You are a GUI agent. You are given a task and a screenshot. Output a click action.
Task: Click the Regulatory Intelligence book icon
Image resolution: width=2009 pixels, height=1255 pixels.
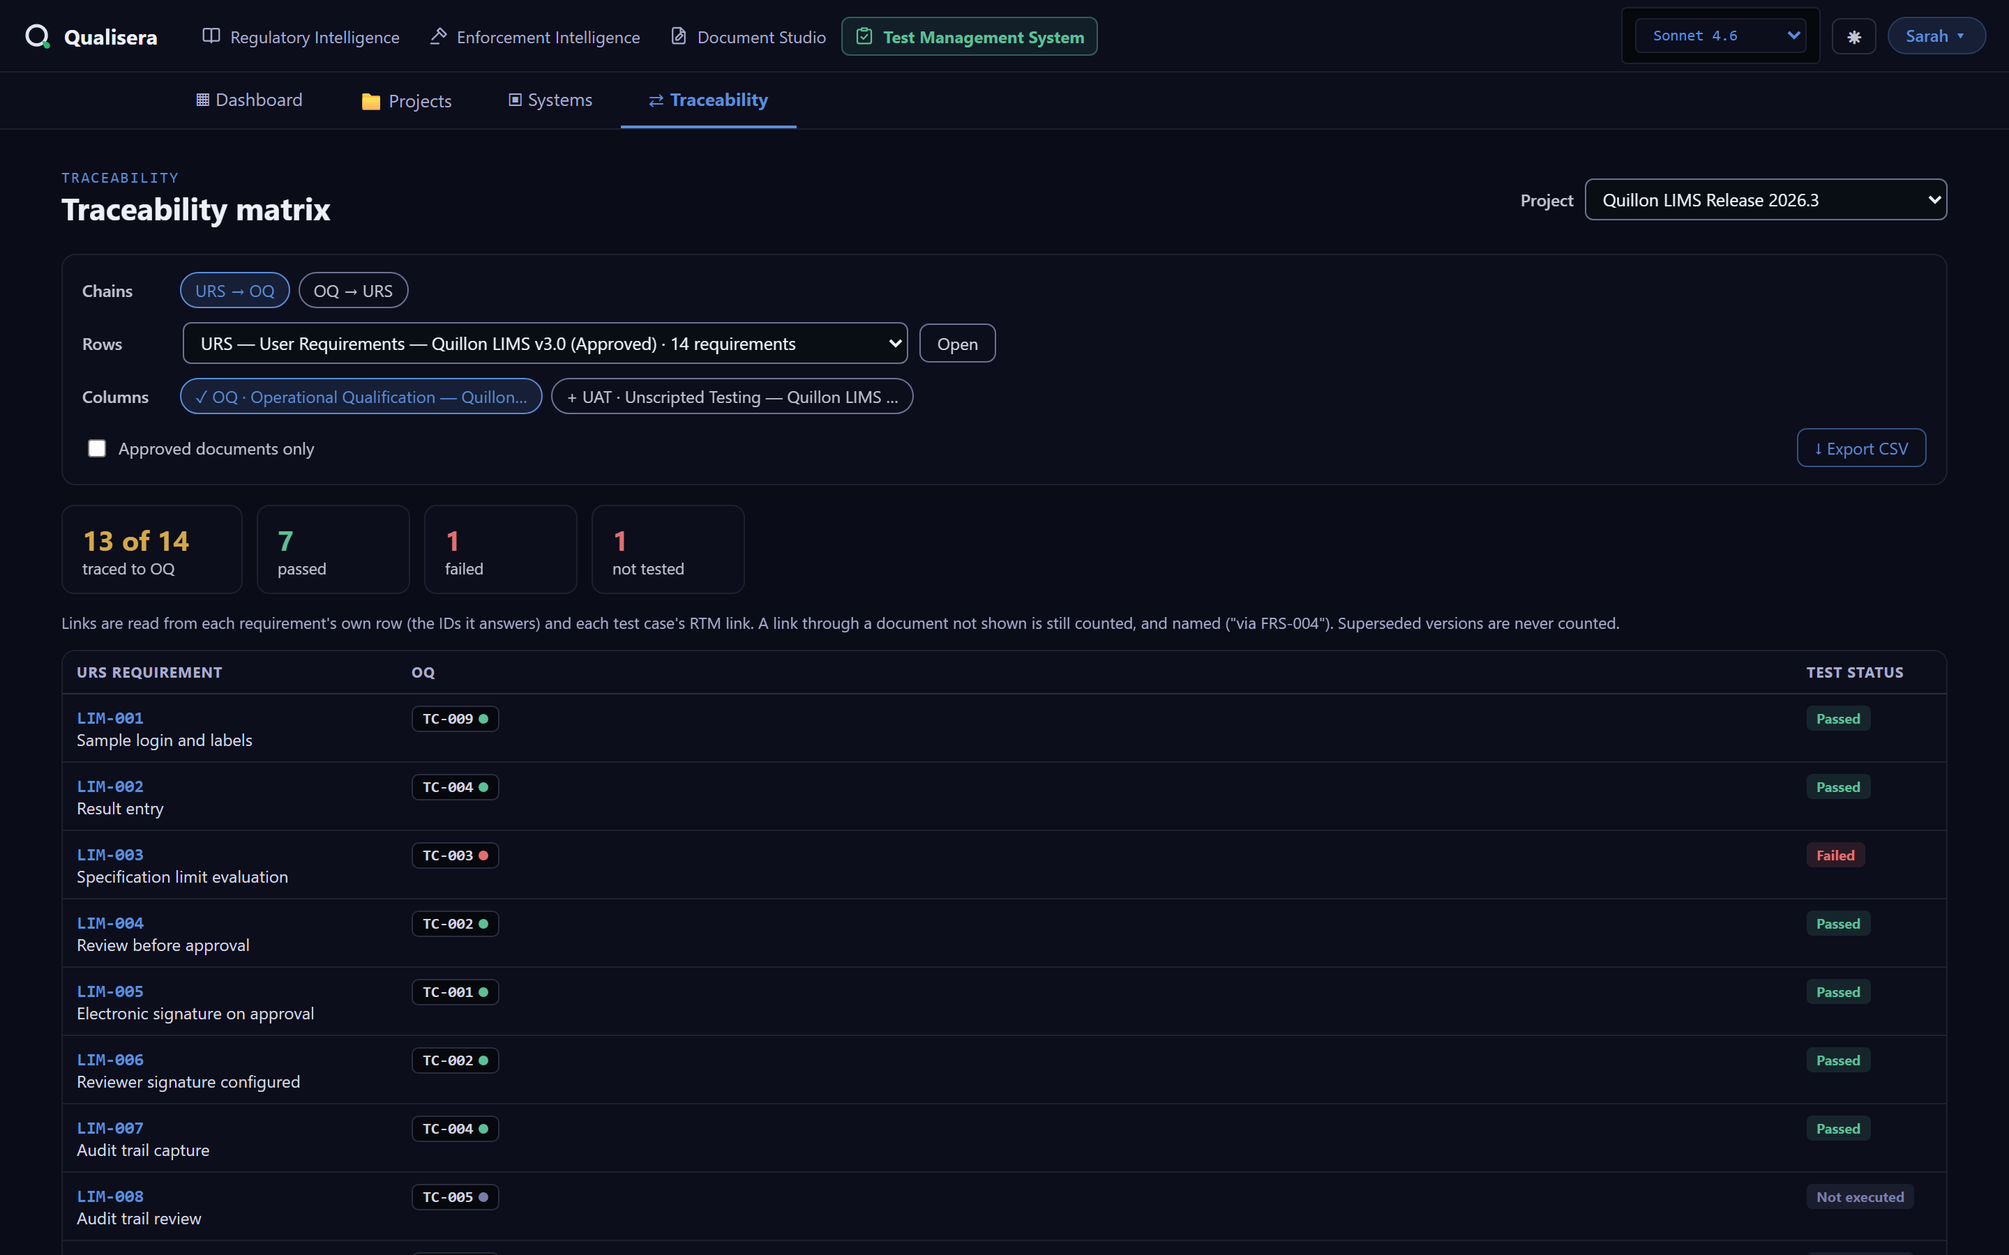pos(211,36)
